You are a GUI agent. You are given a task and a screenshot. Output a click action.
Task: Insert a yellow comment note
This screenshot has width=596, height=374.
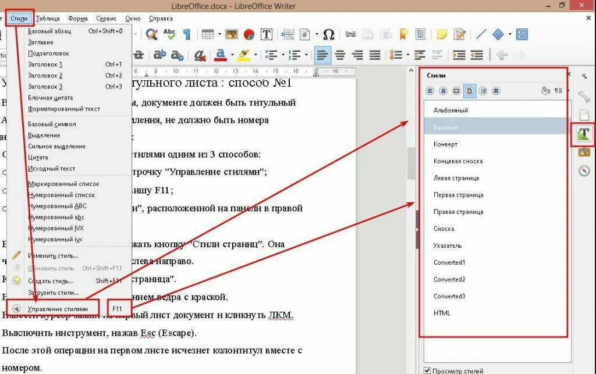pos(442,34)
